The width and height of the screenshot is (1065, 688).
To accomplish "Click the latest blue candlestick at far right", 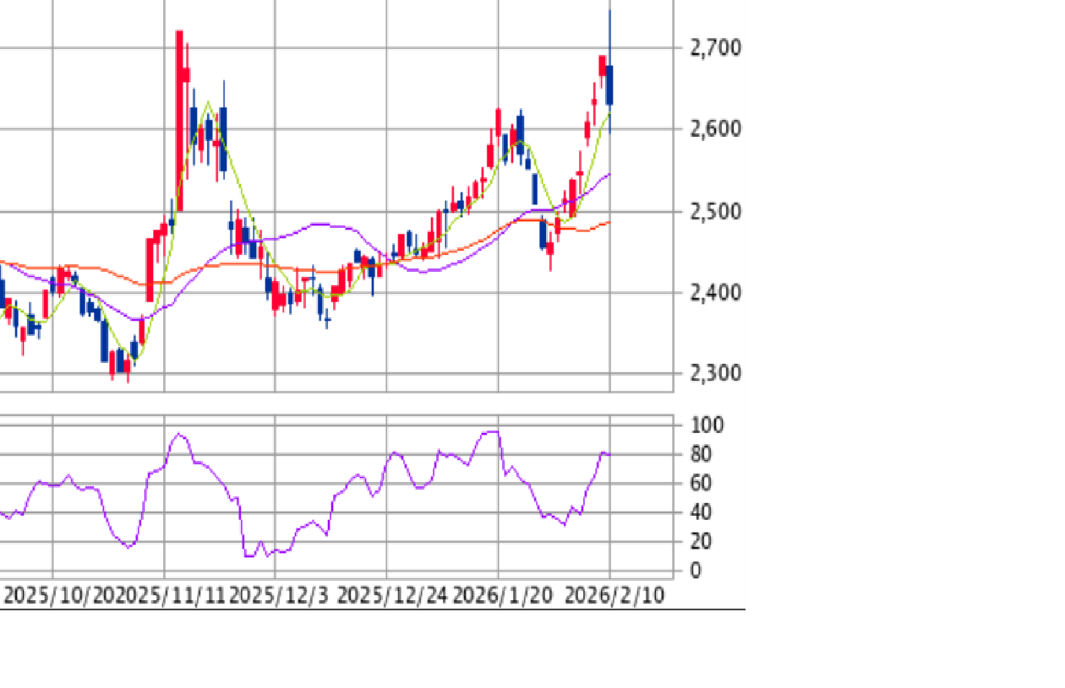I will tap(609, 84).
